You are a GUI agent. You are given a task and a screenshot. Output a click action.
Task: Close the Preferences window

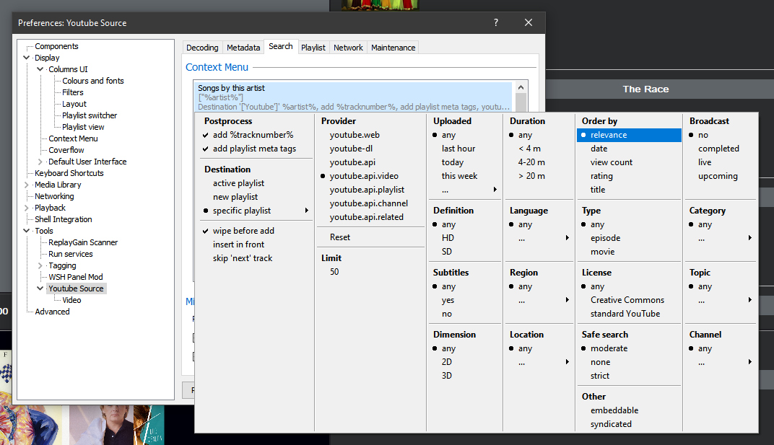(x=529, y=22)
